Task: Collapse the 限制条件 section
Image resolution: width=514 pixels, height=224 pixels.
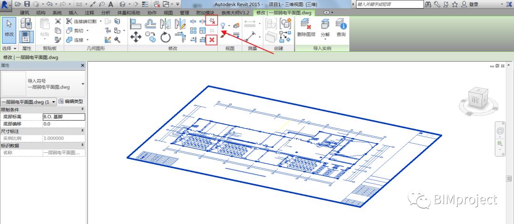Action: [x=83, y=110]
